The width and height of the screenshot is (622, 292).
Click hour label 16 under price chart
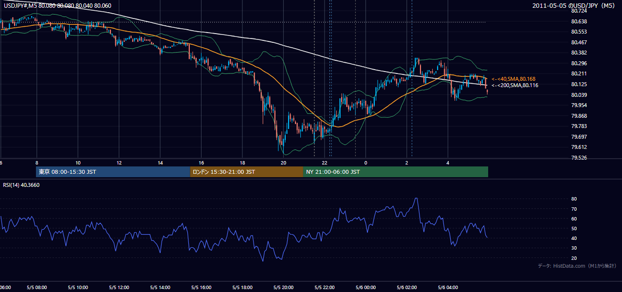coord(201,163)
